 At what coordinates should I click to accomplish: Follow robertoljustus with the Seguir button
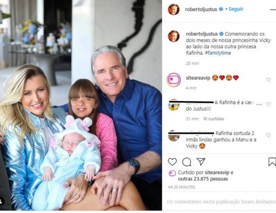236,9
